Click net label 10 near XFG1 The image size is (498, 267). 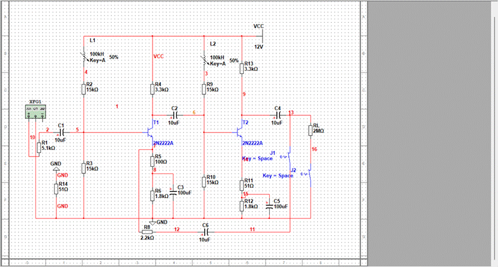[32, 137]
